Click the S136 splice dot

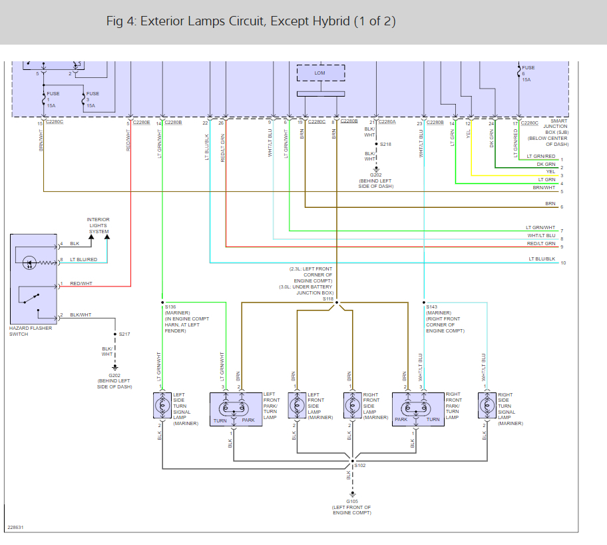162,302
